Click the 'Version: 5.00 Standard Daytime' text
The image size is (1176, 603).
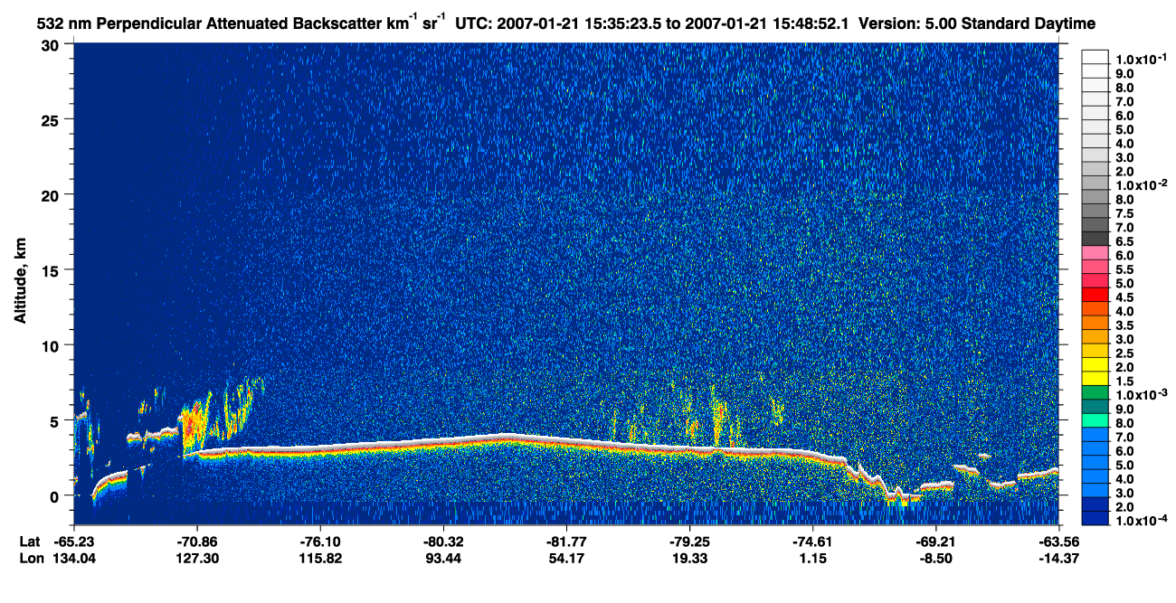[x=978, y=24]
